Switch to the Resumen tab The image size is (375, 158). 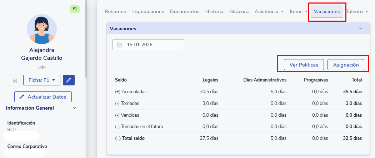[x=115, y=11]
